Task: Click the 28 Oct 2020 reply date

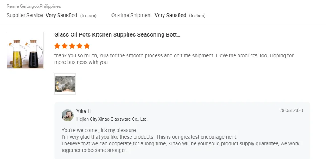Action: 291,111
